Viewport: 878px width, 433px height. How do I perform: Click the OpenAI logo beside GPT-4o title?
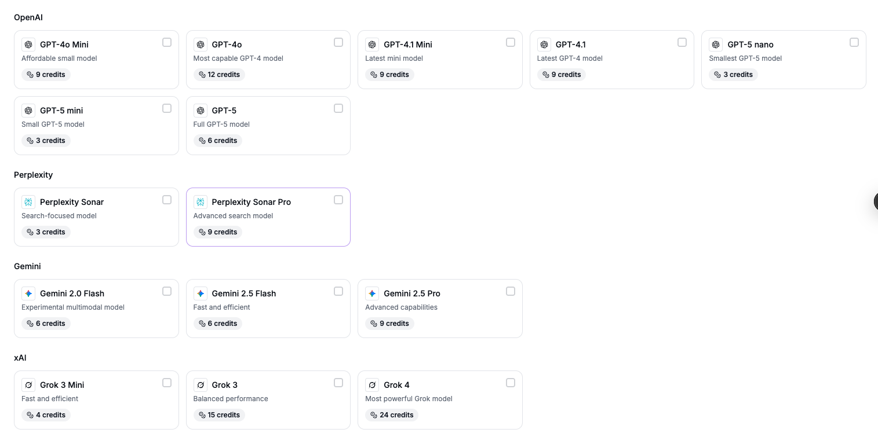click(201, 45)
